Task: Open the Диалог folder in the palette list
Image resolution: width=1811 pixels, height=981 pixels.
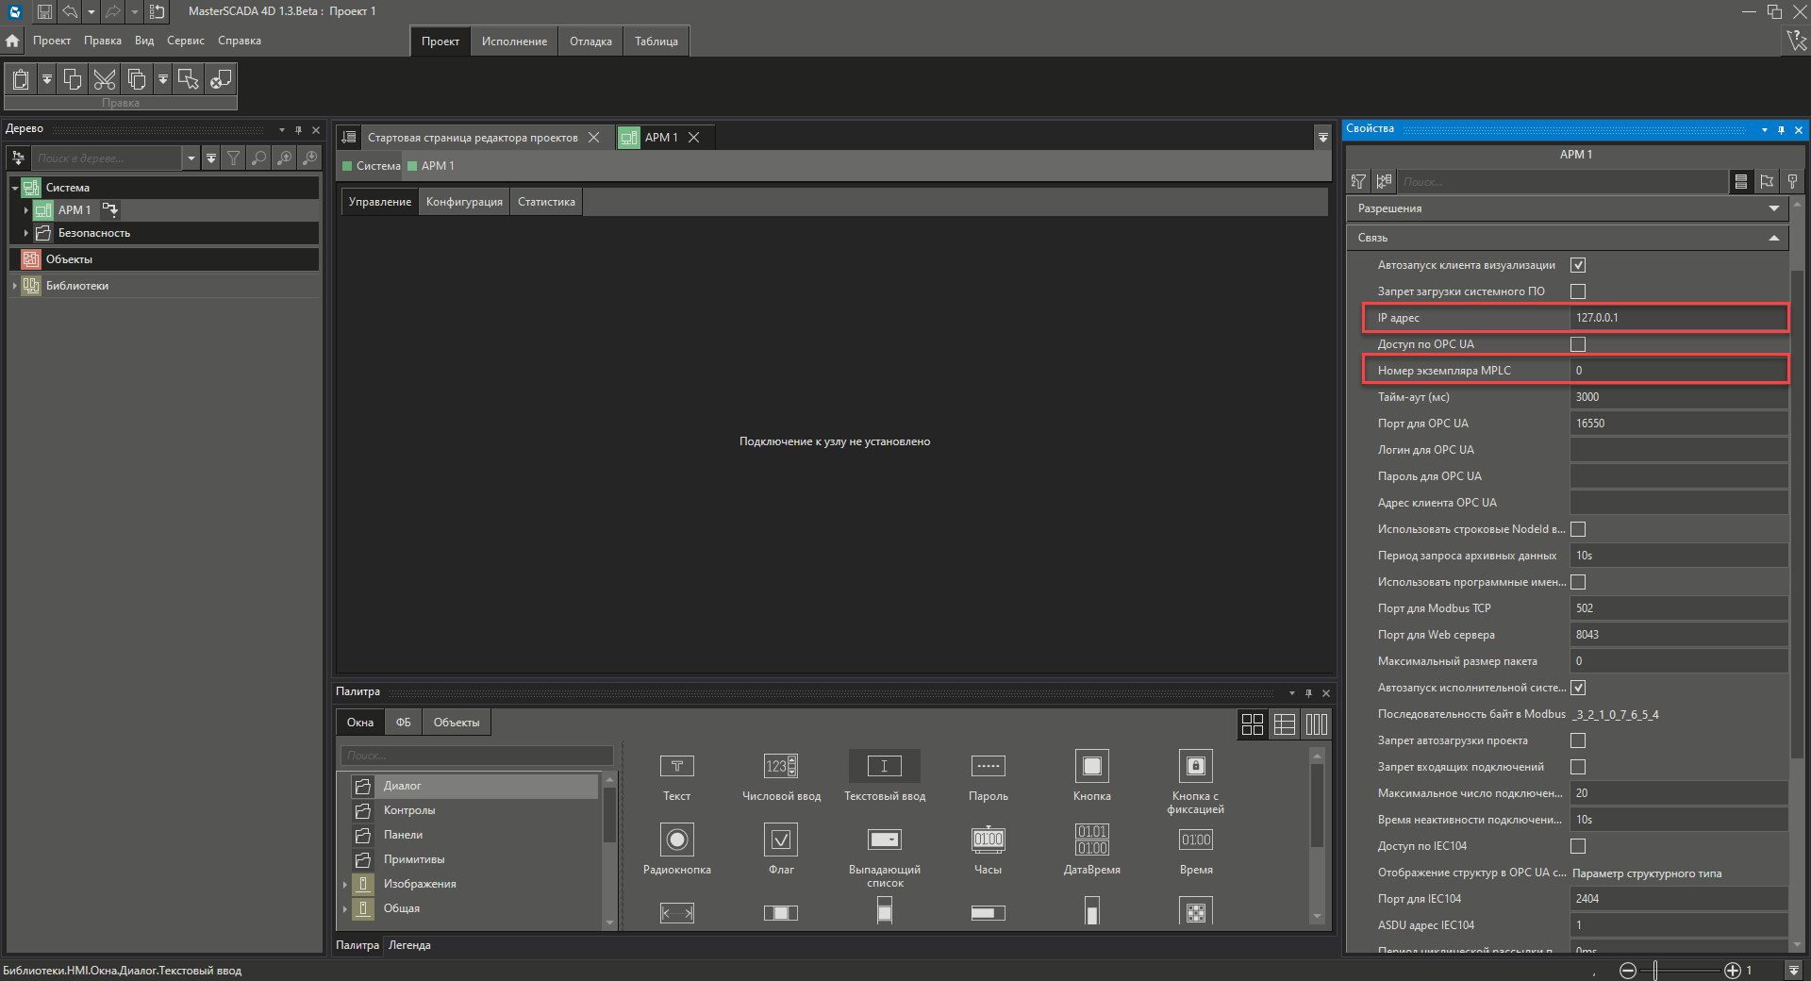Action: coord(402,786)
